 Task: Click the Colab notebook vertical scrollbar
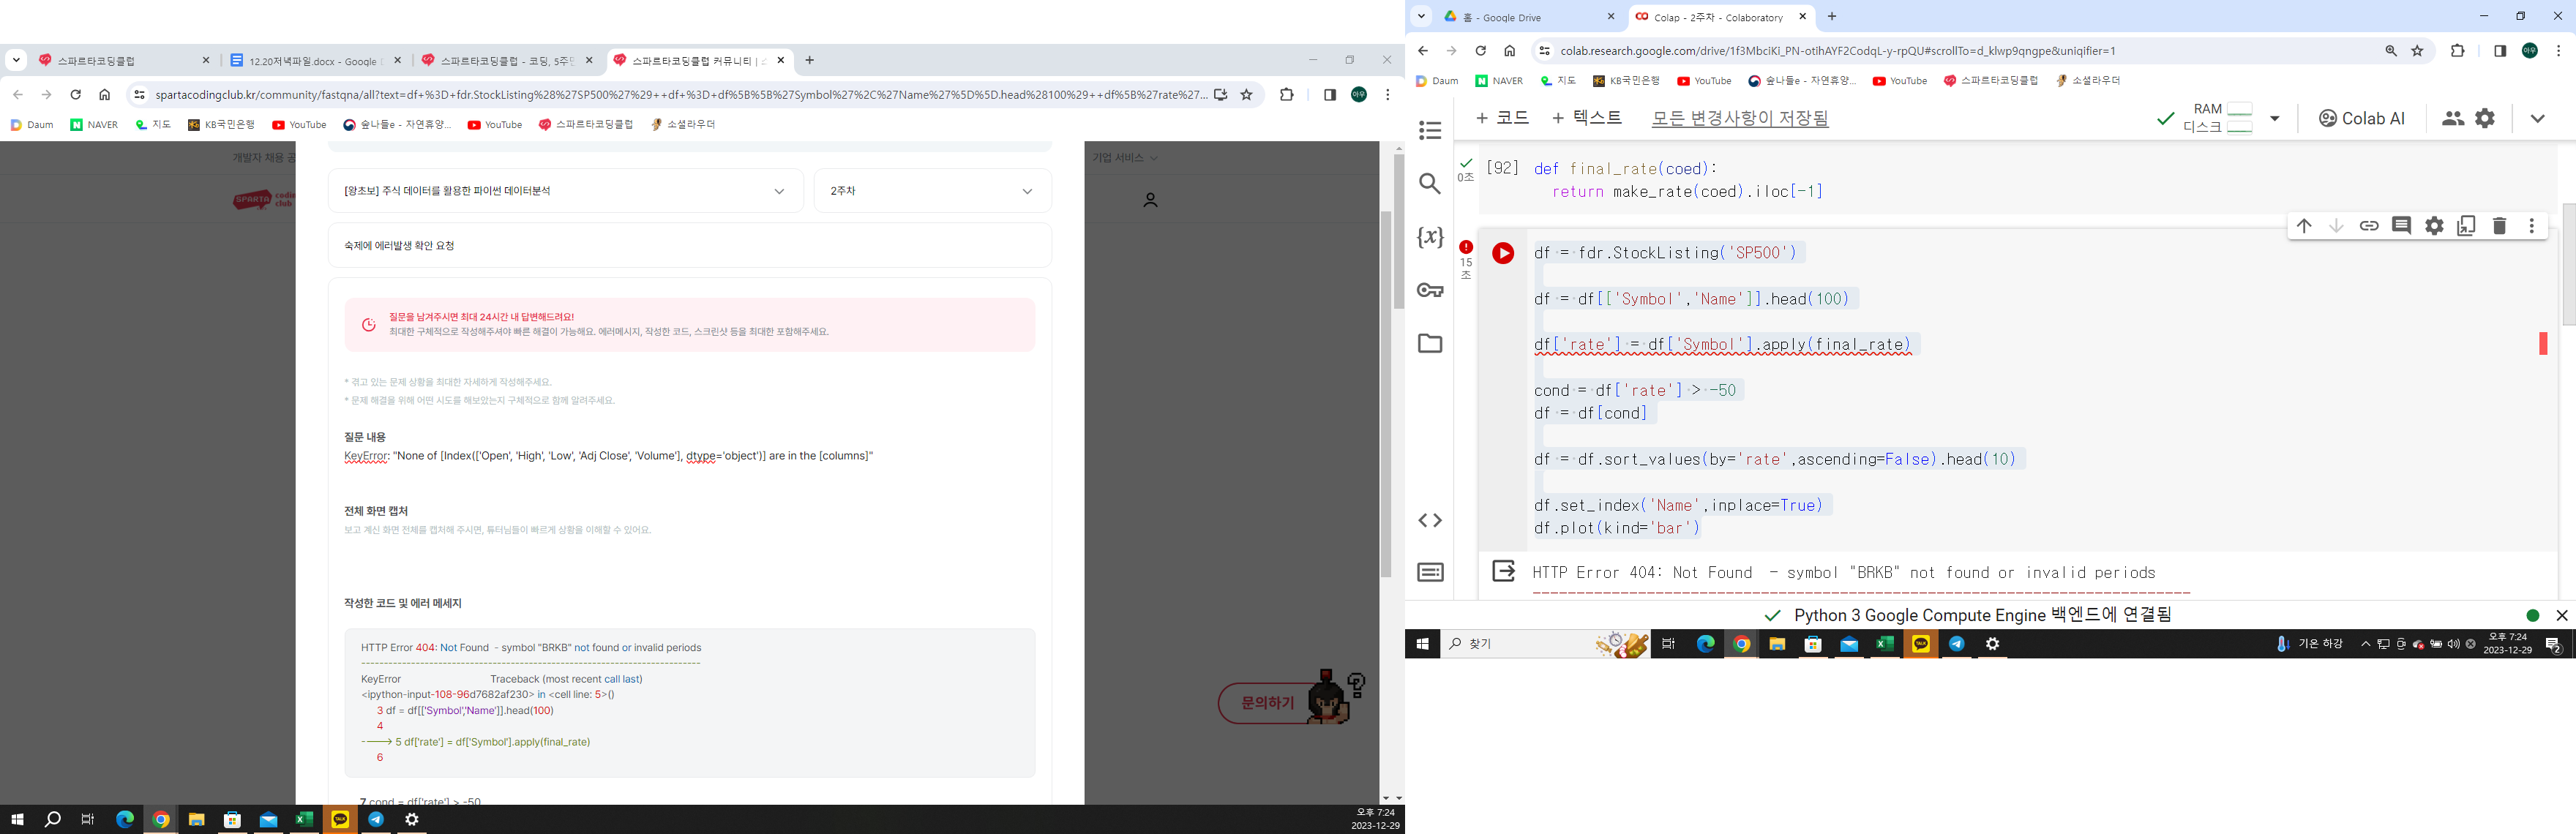(x=2568, y=264)
